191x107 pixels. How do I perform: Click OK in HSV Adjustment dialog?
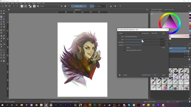[x=155, y=75]
